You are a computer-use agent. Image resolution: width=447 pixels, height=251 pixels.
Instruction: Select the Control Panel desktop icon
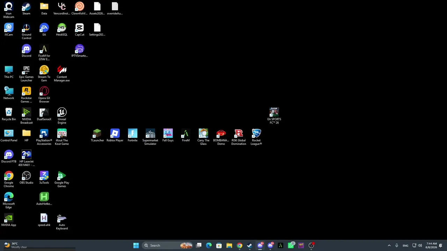[9, 136]
